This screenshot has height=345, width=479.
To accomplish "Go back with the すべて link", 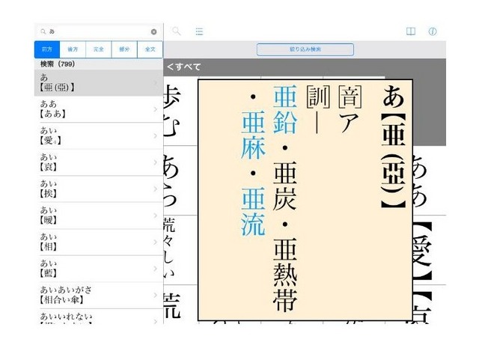I will 183,67.
